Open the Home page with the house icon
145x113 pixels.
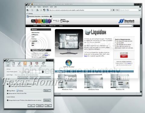pos(44,10)
